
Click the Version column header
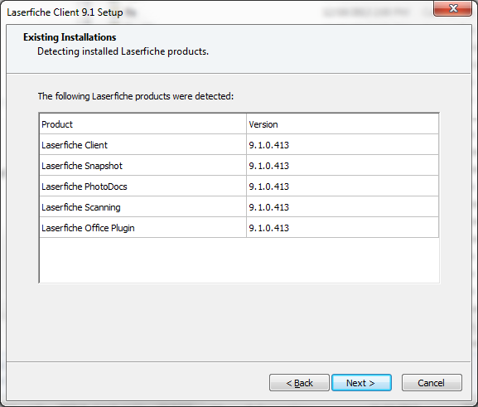(x=342, y=124)
